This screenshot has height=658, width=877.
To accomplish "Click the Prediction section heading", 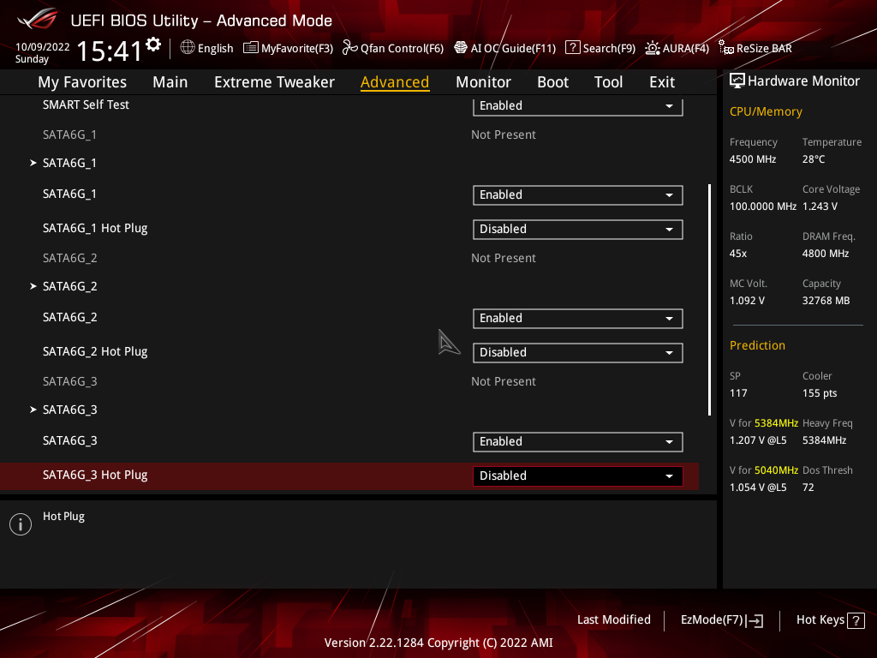I will click(x=757, y=346).
